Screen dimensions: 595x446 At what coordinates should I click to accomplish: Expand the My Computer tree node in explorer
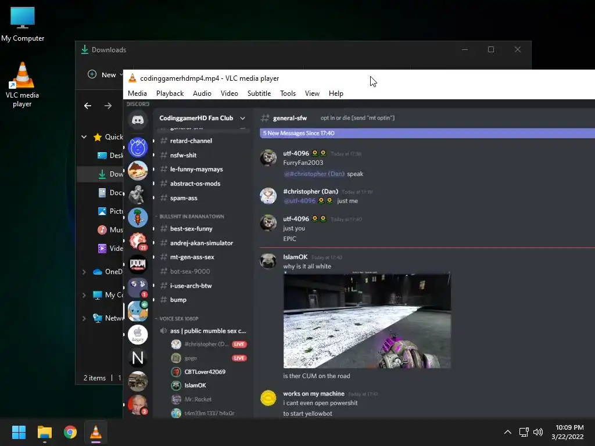(x=84, y=295)
